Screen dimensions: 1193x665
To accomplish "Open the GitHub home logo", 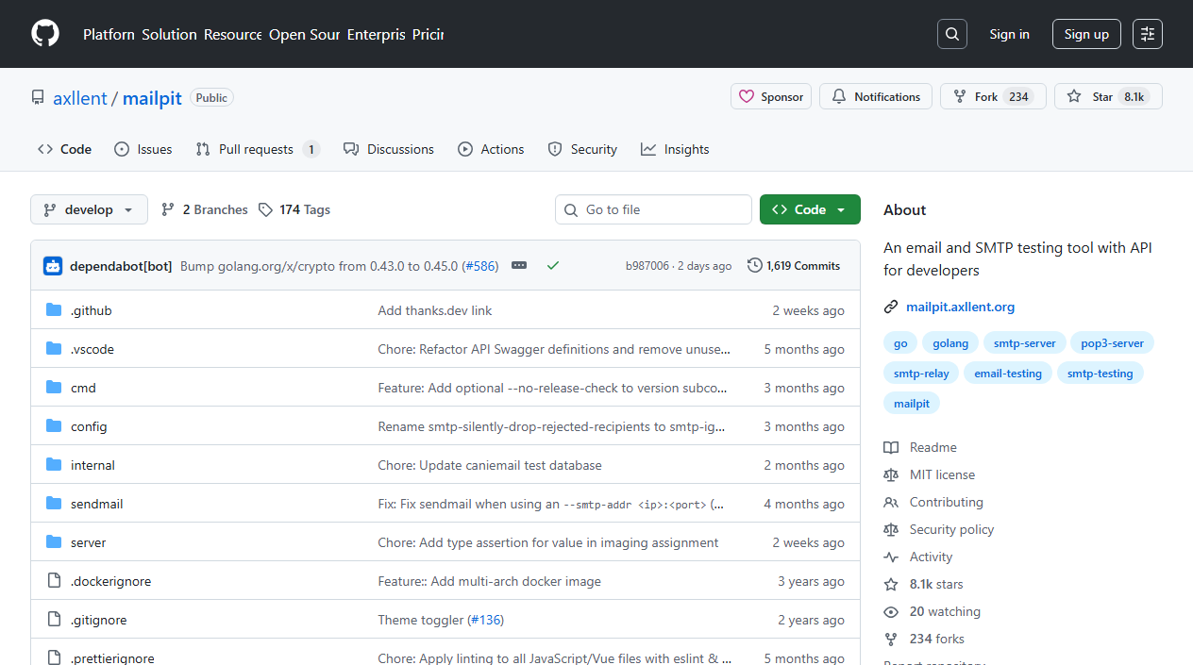I will [x=45, y=34].
